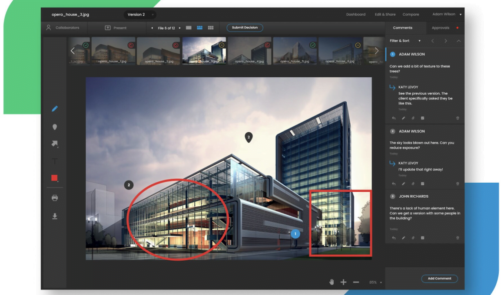Screen dimensions: 504x295
Task: Download the file via the download icon
Action: click(55, 216)
